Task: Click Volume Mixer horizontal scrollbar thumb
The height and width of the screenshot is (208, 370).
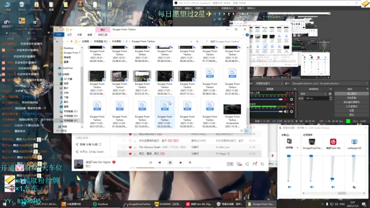Action: pyautogui.click(x=342, y=193)
